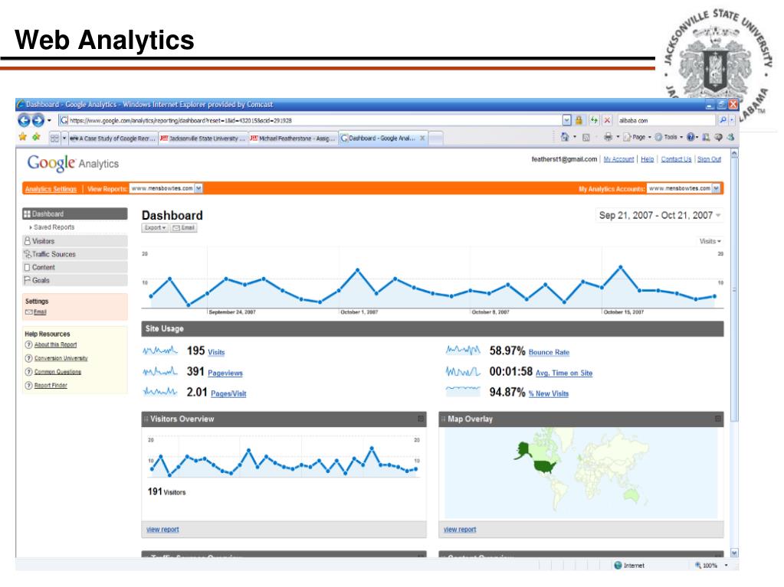Open the Export dropdown button
784x587 pixels.
tap(155, 227)
